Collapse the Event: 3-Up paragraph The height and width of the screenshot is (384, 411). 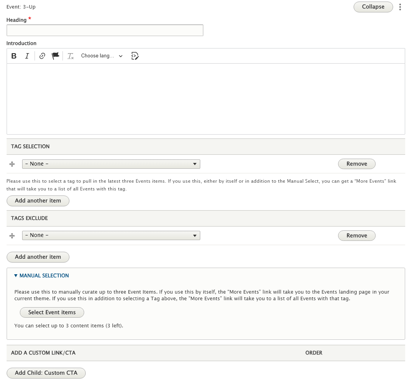(x=373, y=7)
